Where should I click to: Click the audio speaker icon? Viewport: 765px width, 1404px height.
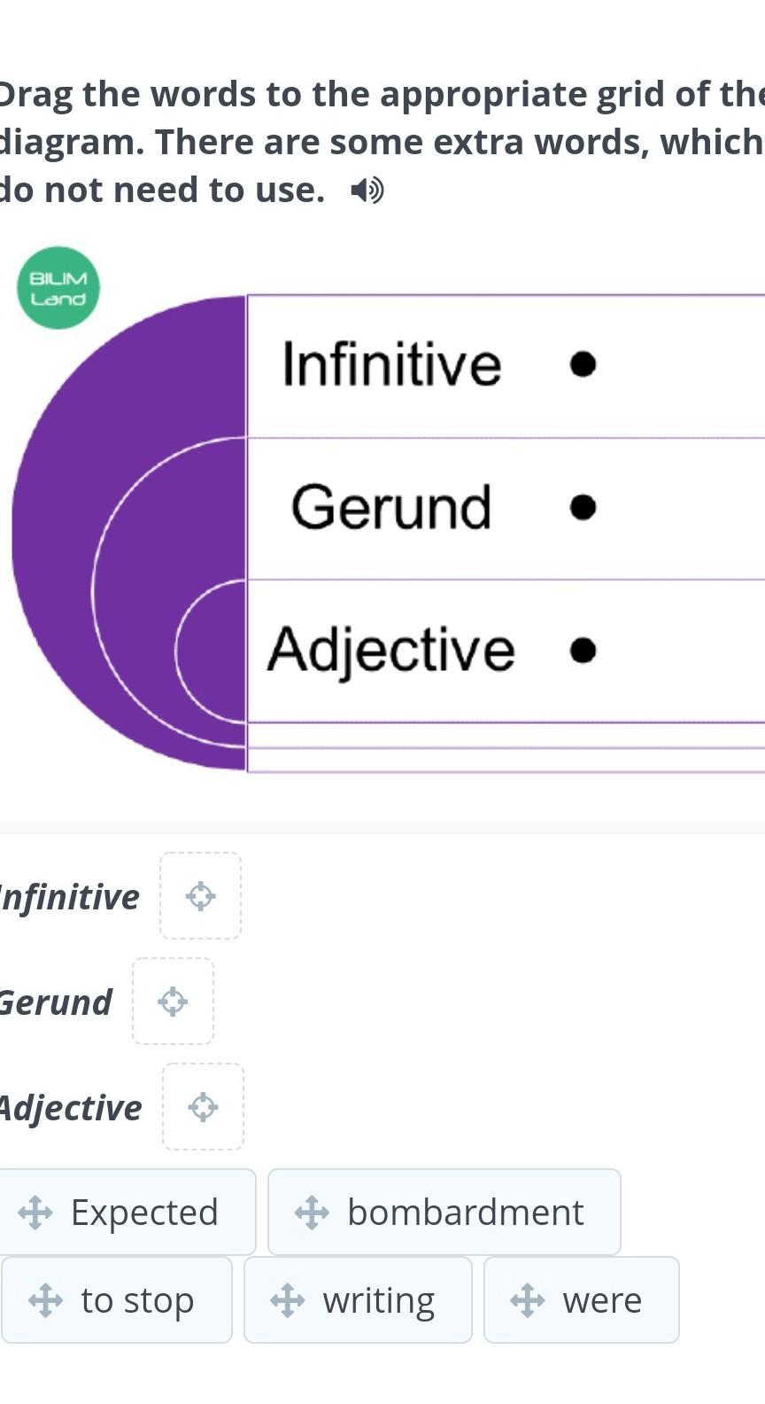[367, 190]
